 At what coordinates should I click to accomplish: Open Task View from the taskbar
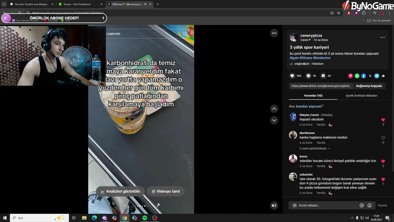74,218
